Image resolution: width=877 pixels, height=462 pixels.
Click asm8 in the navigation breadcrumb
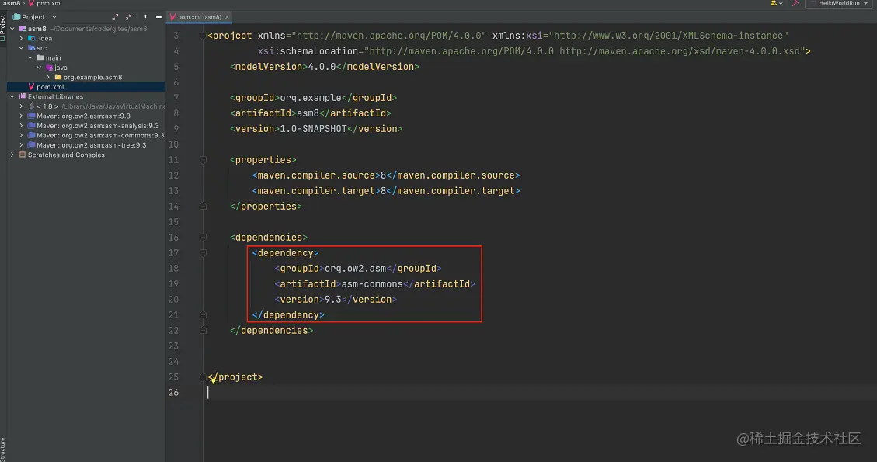point(11,3)
